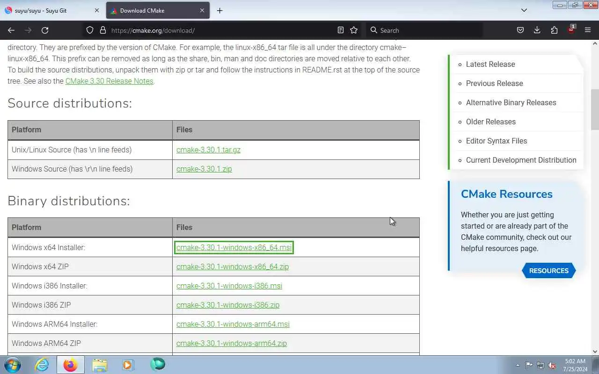Bookmark this page with star
Screen dimensions: 599x374
point(354,30)
